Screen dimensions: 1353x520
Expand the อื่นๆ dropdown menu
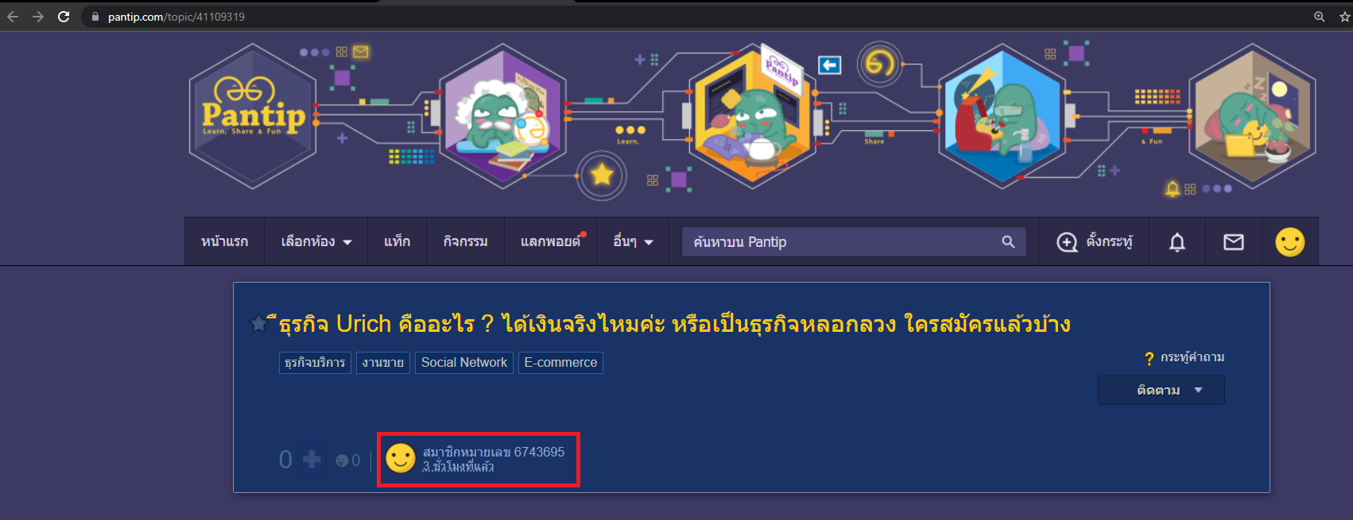tap(633, 241)
